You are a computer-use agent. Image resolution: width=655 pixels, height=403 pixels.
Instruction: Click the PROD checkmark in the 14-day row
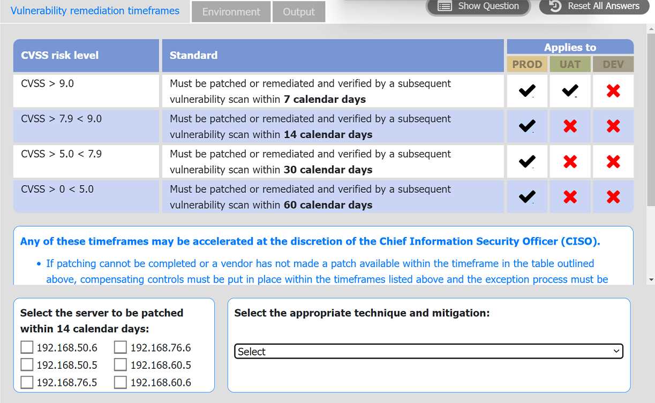[x=527, y=126]
